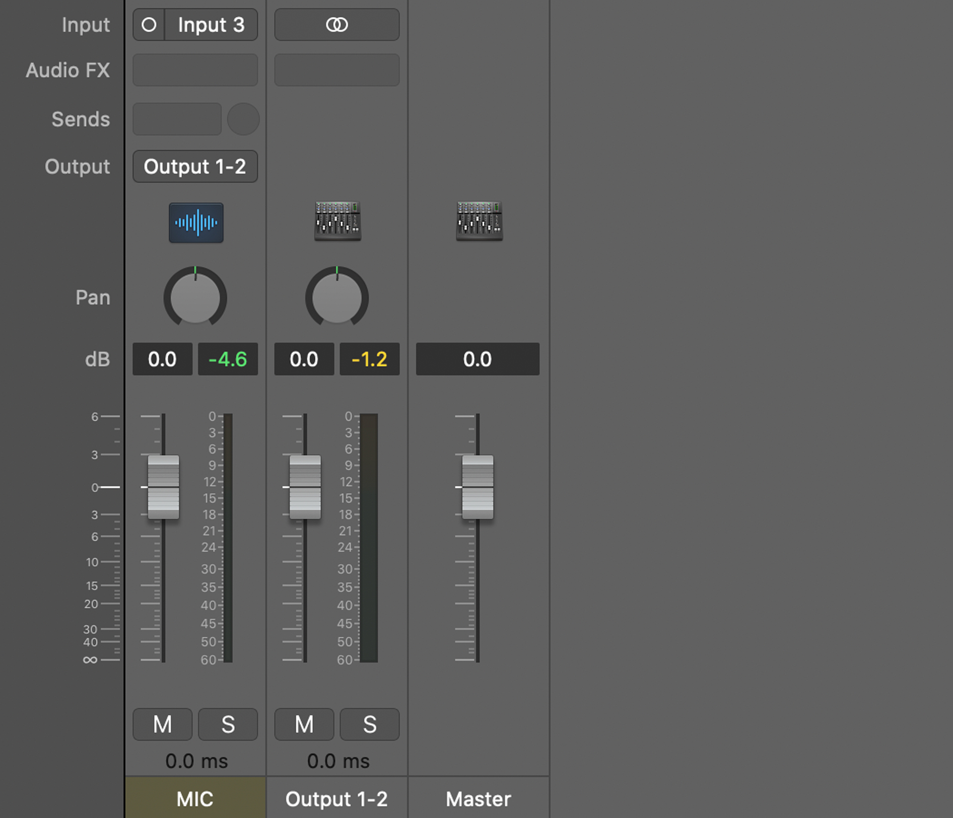Solo the Output 1-2 channel
The width and height of the screenshot is (953, 818).
coord(370,725)
